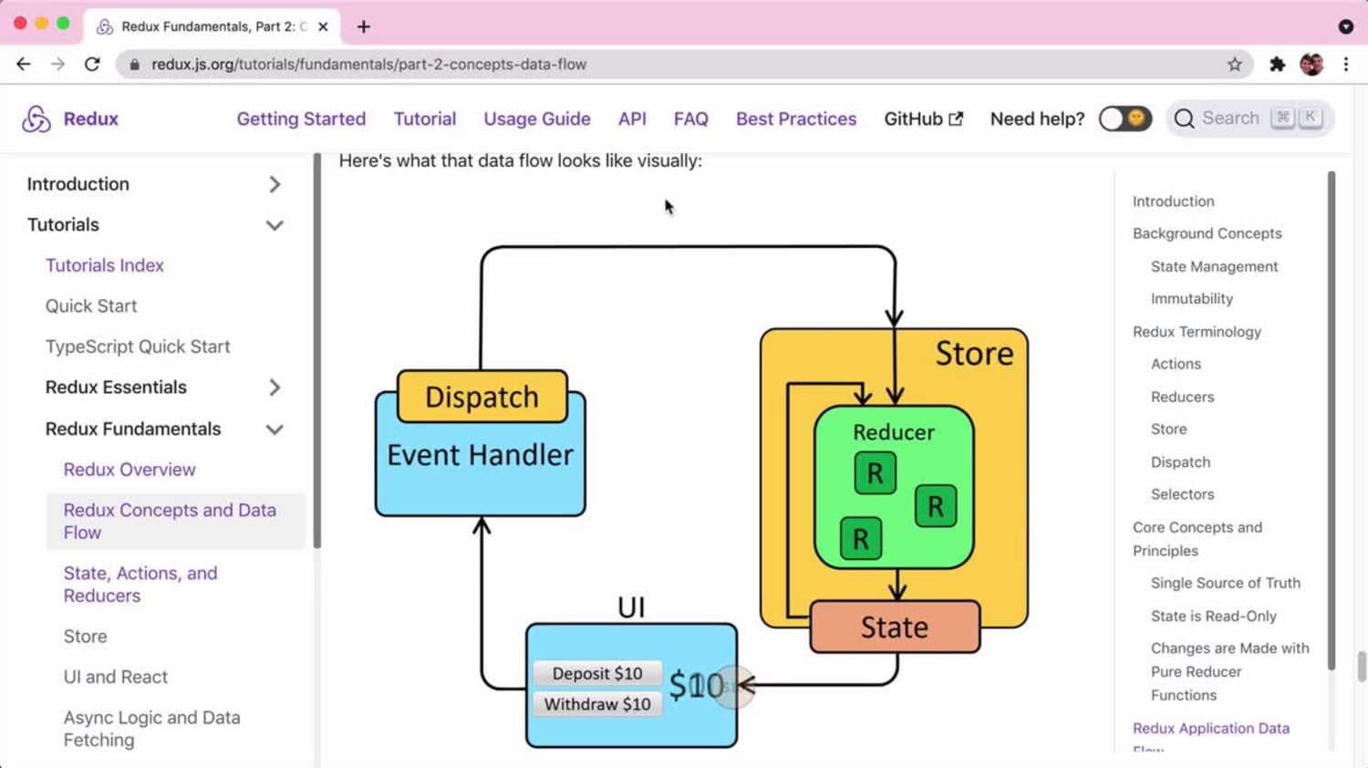Open the browser extensions puzzle icon
1368x768 pixels.
tap(1277, 64)
